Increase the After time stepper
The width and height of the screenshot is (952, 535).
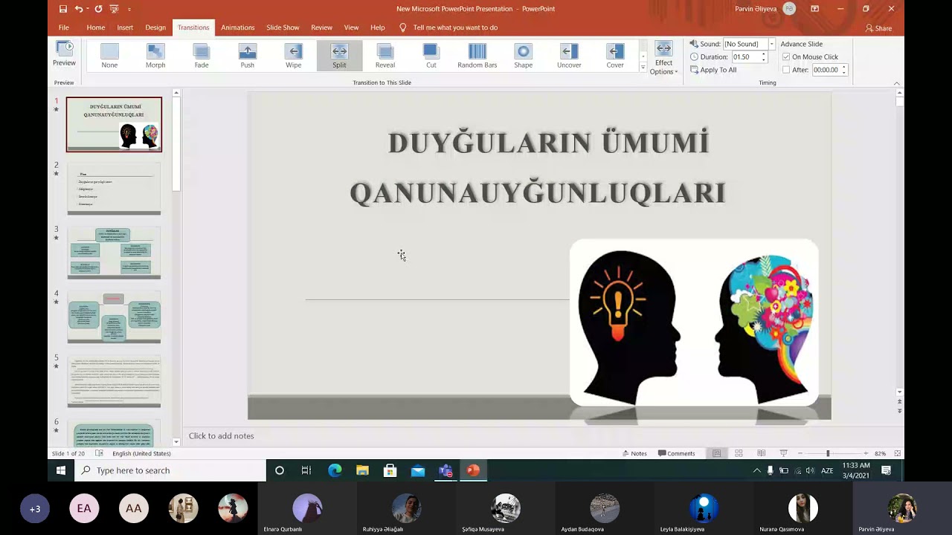[843, 68]
